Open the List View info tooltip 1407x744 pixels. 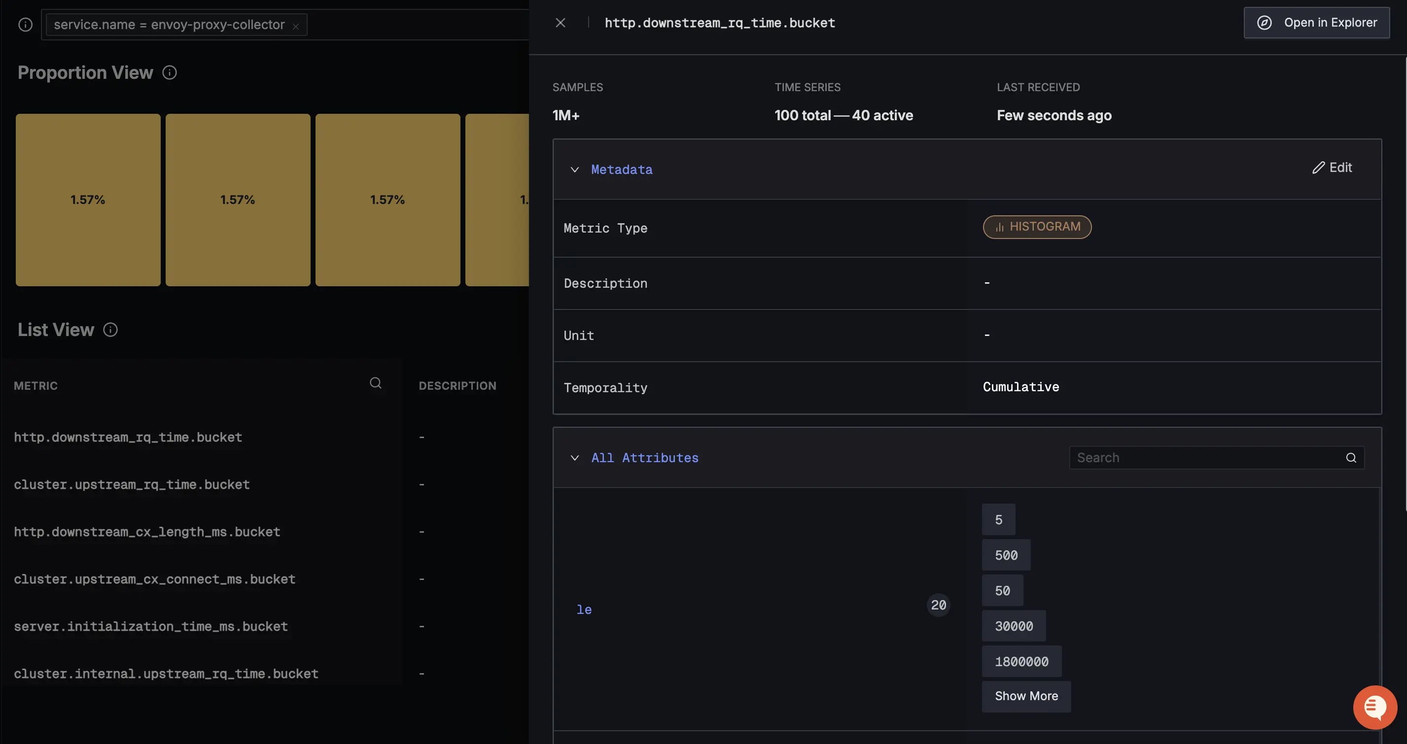(111, 330)
